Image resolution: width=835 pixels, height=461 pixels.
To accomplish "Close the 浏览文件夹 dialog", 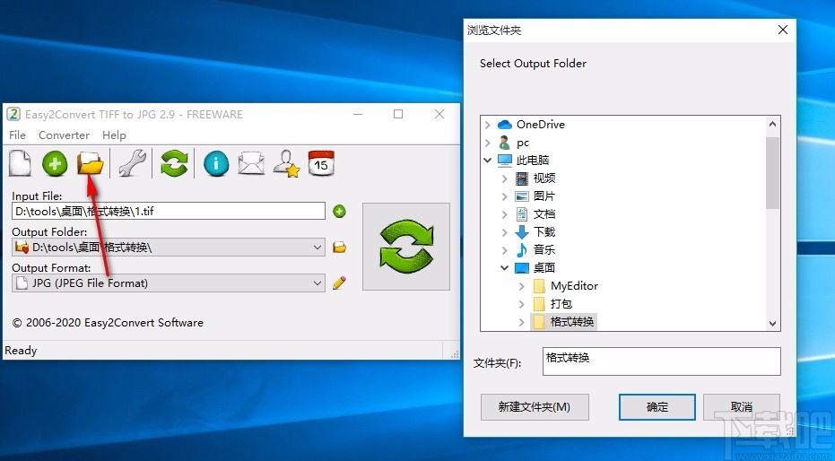I will (783, 30).
